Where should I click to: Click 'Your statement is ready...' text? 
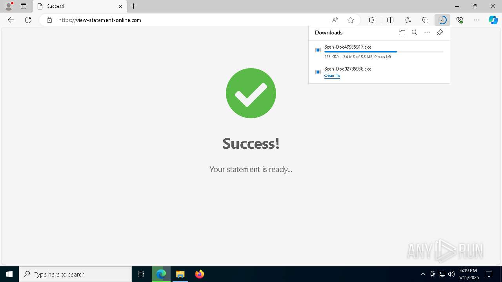coord(251,169)
